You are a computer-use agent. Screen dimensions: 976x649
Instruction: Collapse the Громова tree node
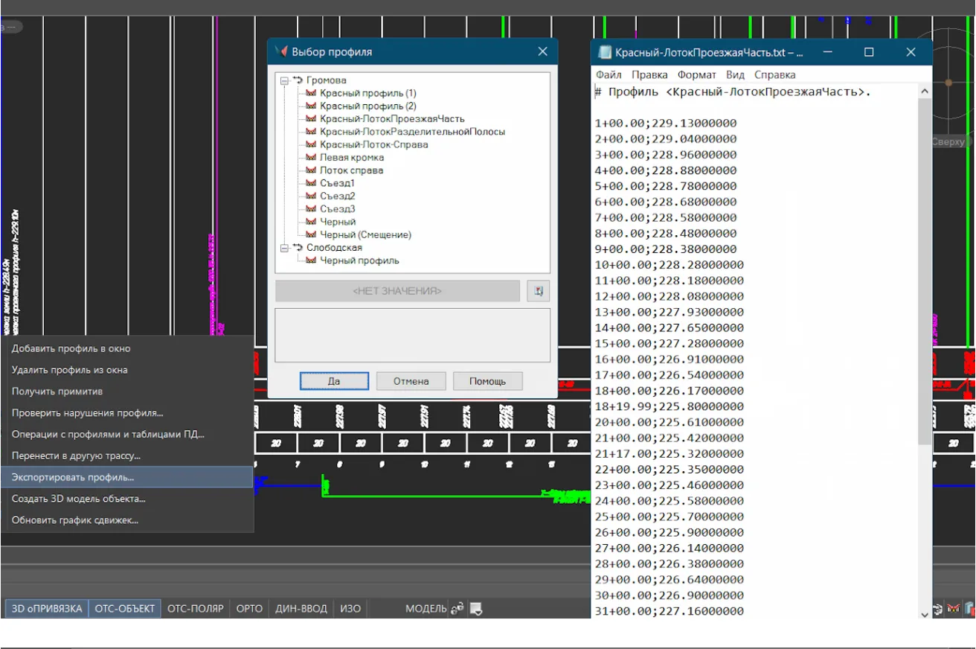coord(284,80)
